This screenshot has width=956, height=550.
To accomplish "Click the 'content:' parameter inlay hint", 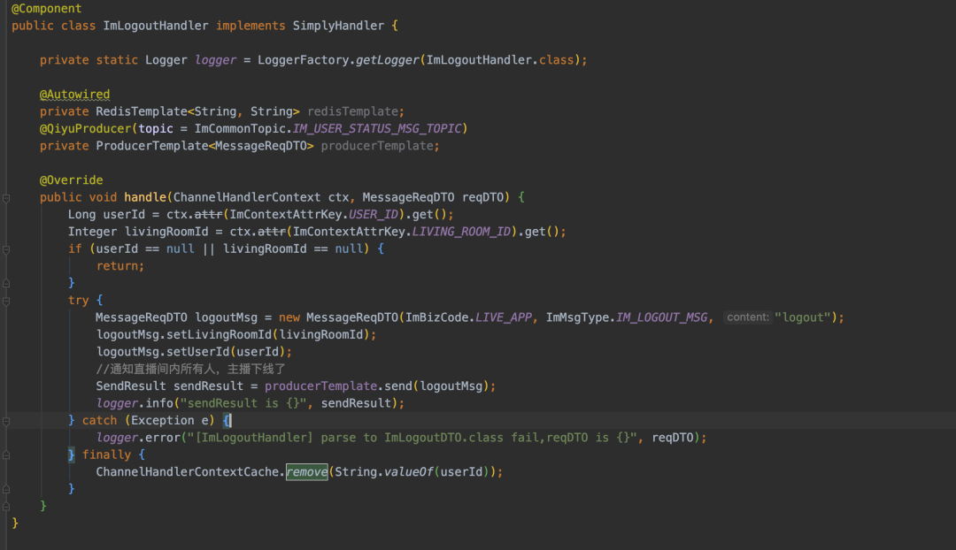I will [x=748, y=317].
